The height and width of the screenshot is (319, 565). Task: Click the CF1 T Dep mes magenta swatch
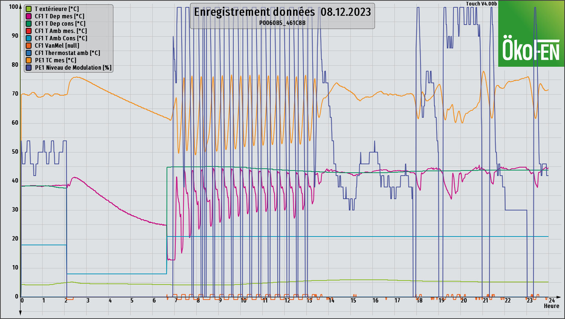point(29,16)
